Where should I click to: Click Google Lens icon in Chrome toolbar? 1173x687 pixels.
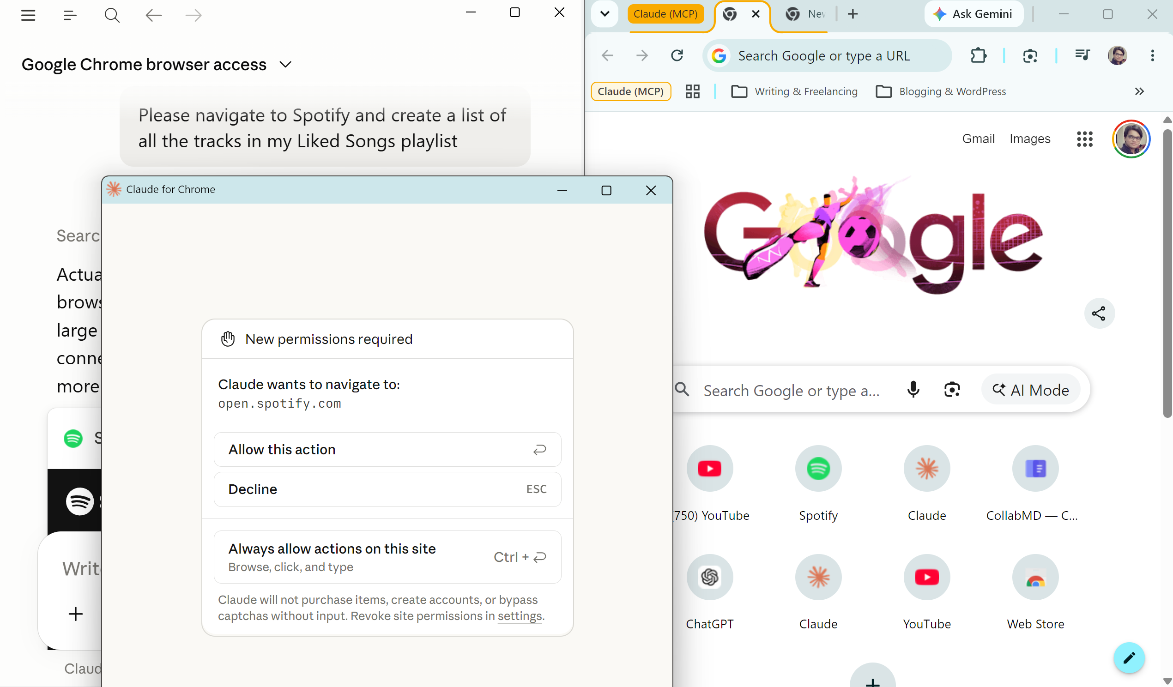coord(1030,56)
